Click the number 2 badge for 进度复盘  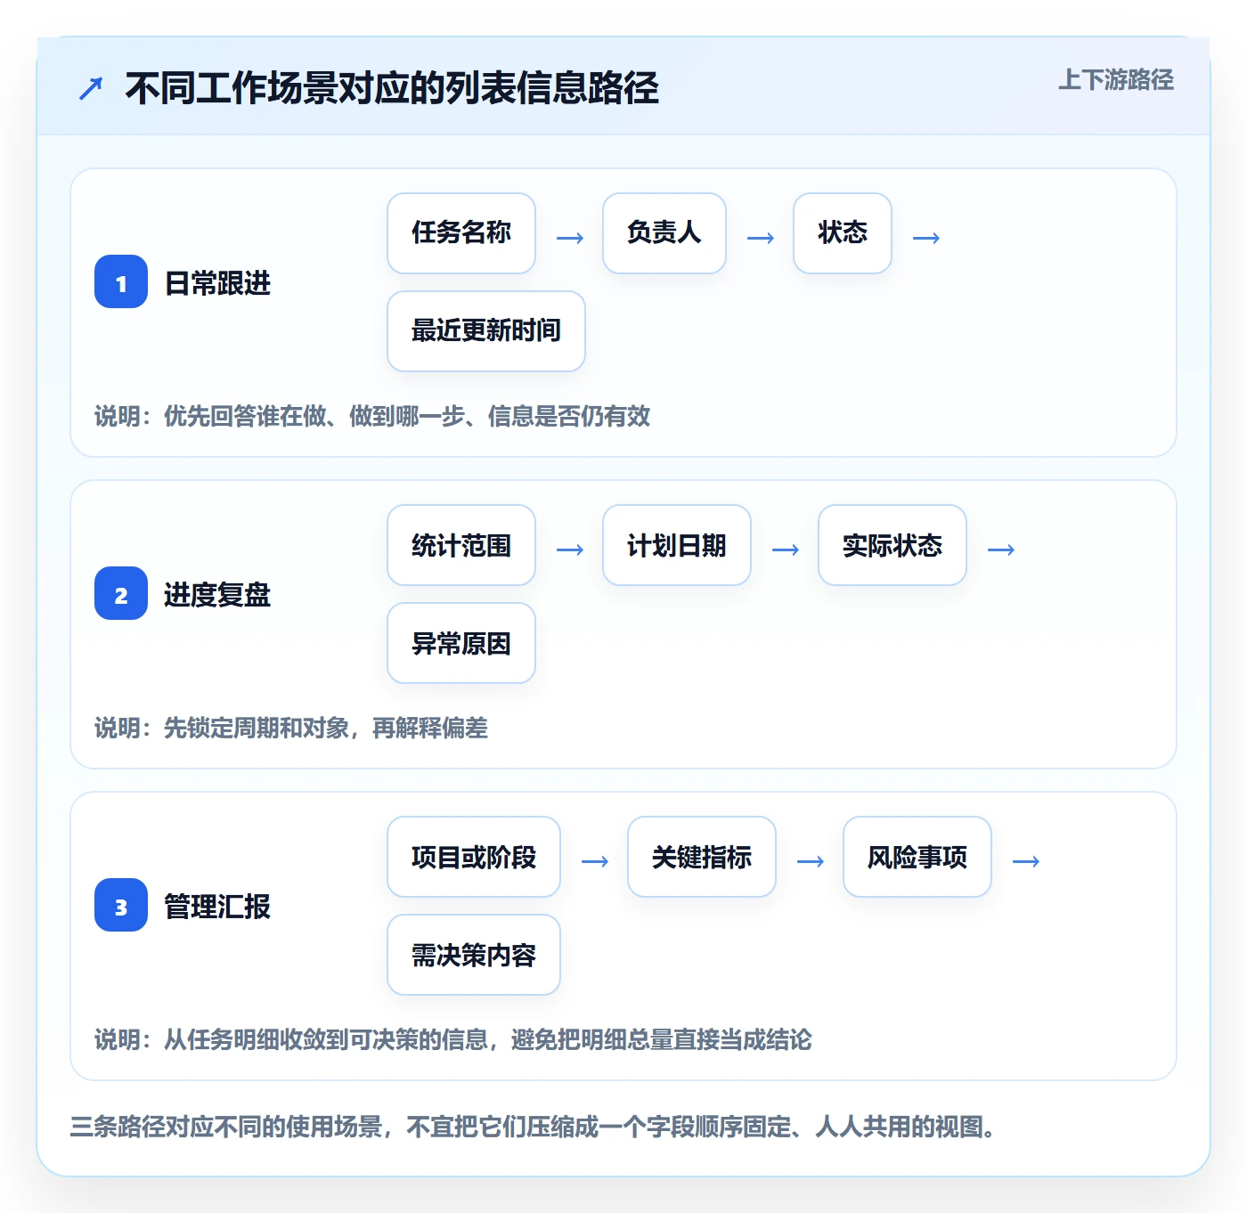[x=121, y=593]
